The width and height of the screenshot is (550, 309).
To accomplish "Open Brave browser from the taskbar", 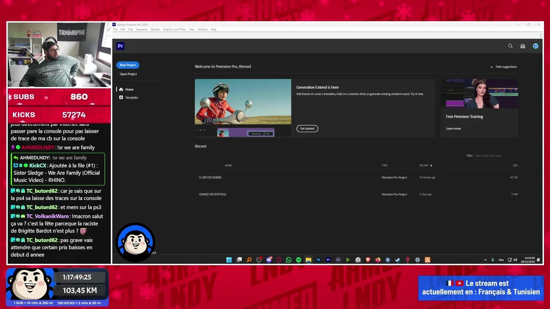I will tap(368, 260).
